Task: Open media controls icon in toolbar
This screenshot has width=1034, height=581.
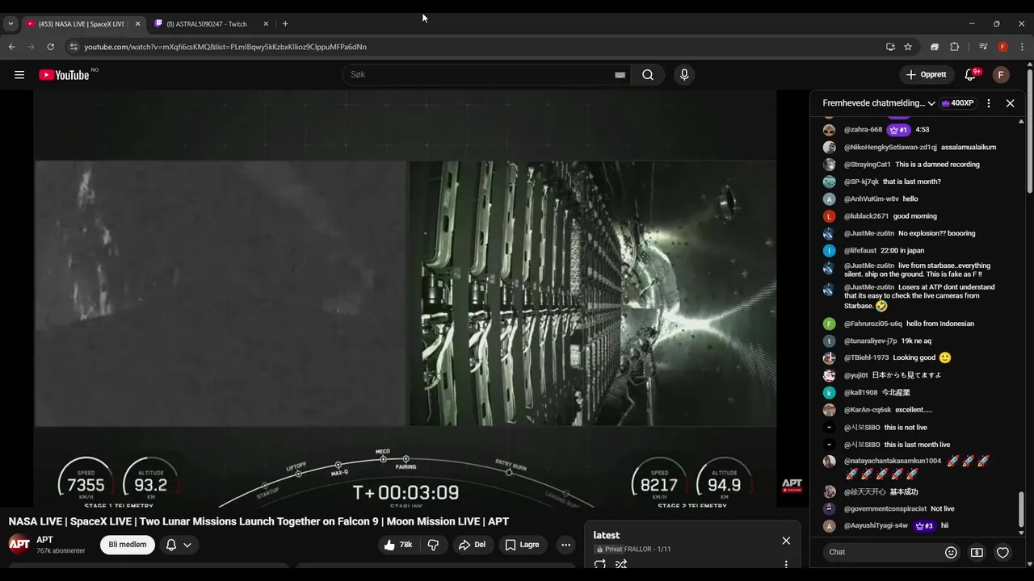Action: coord(983,47)
